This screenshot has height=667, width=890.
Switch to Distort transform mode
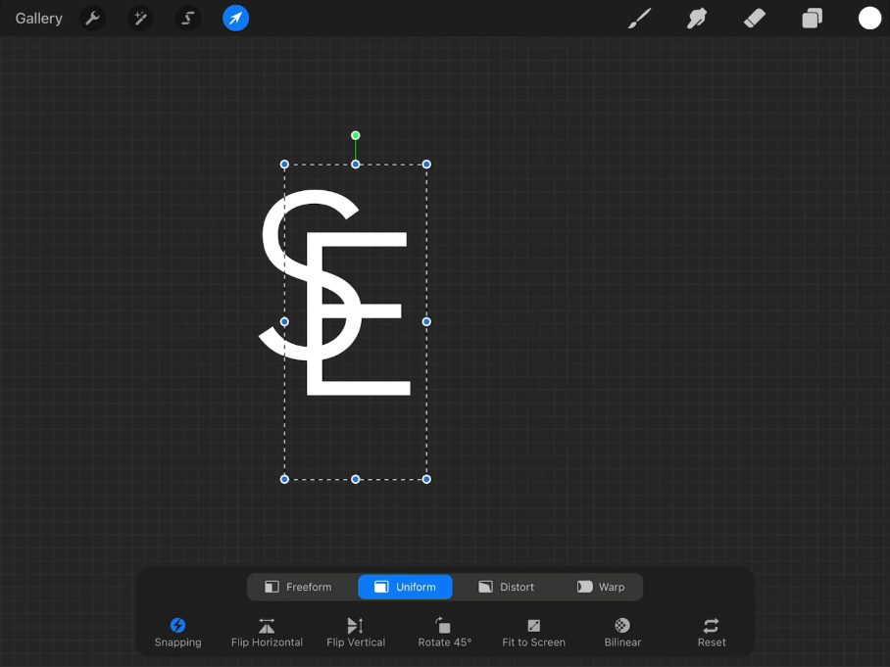[x=507, y=587]
